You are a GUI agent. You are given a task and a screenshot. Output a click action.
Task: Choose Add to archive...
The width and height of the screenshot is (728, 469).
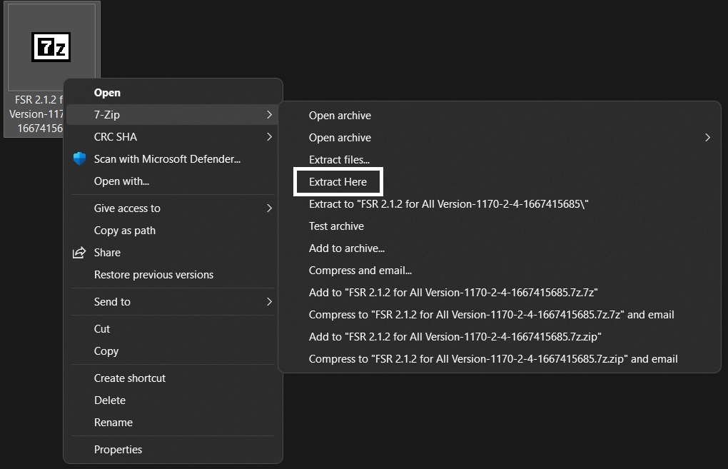346,248
